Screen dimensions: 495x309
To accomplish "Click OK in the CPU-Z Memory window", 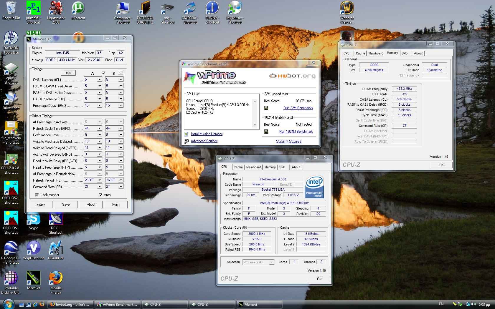I will click(x=441, y=165).
